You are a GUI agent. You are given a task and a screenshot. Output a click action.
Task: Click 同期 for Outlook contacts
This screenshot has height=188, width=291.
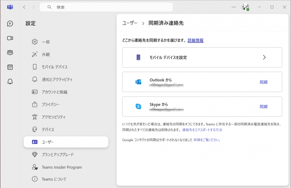pos(263,82)
